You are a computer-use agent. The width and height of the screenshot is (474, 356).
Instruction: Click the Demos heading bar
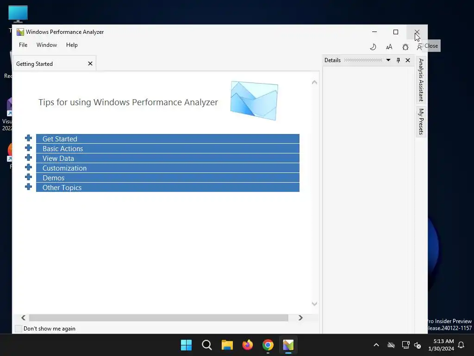[x=168, y=178]
